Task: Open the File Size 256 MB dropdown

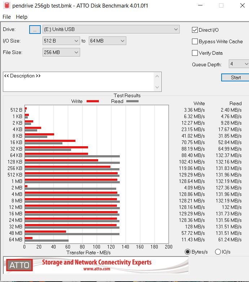Action: coord(61,52)
